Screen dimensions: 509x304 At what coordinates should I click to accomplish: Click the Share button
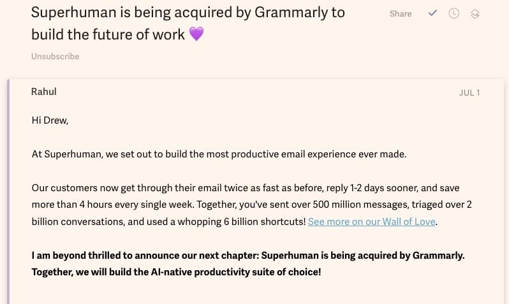pos(401,13)
